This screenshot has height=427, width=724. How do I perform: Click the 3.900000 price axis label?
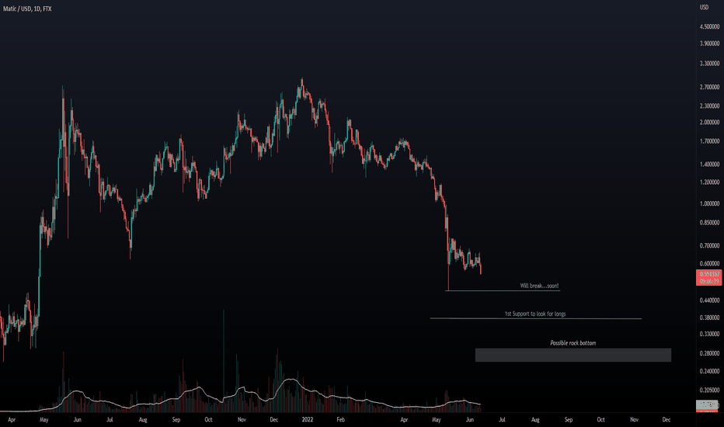coord(709,43)
